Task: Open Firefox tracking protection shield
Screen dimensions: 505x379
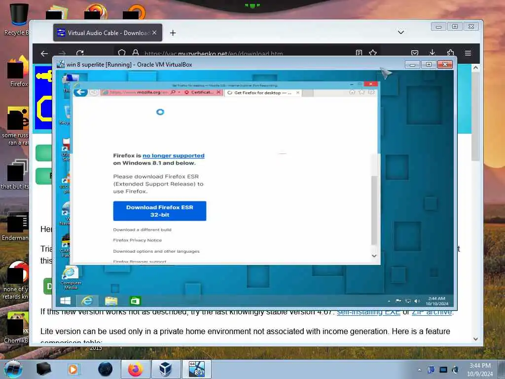Action: pyautogui.click(x=122, y=53)
